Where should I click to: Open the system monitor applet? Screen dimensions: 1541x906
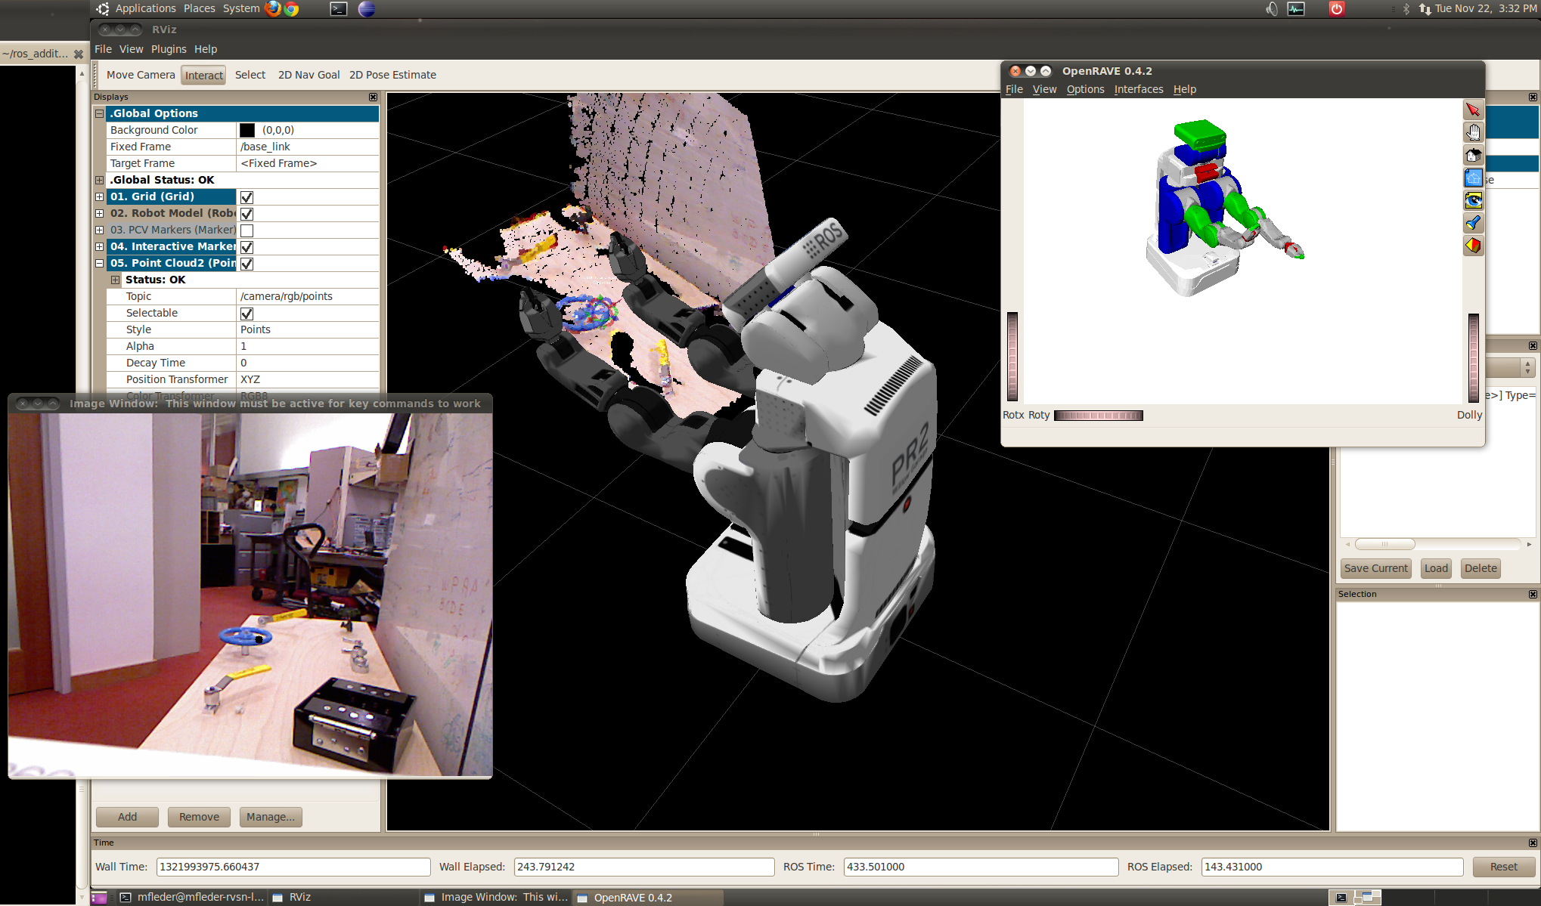point(1296,9)
